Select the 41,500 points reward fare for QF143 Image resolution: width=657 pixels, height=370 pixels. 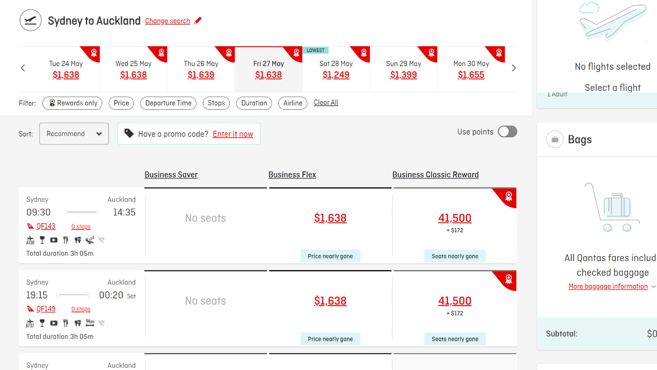[x=455, y=218]
